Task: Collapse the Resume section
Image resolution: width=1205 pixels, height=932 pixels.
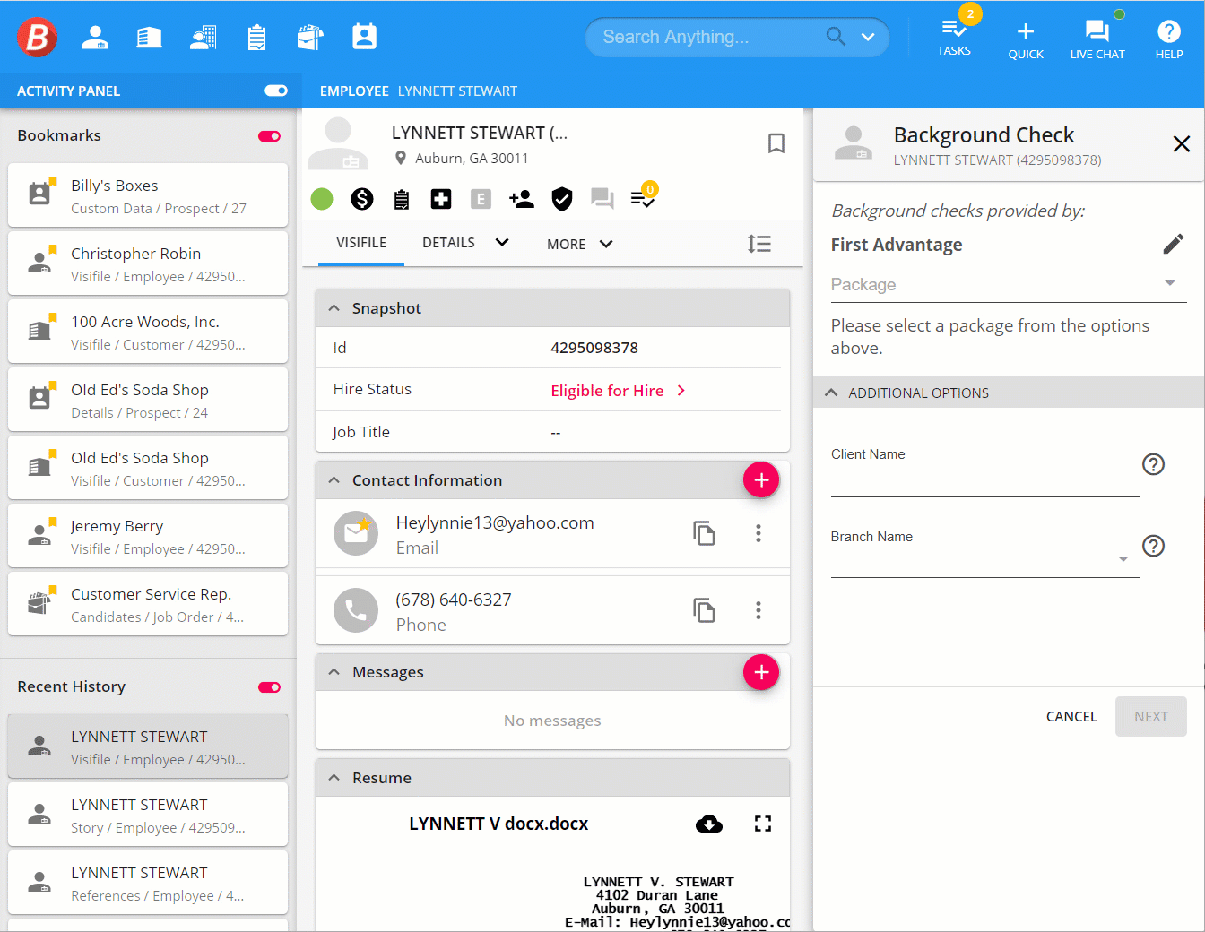Action: 334,778
